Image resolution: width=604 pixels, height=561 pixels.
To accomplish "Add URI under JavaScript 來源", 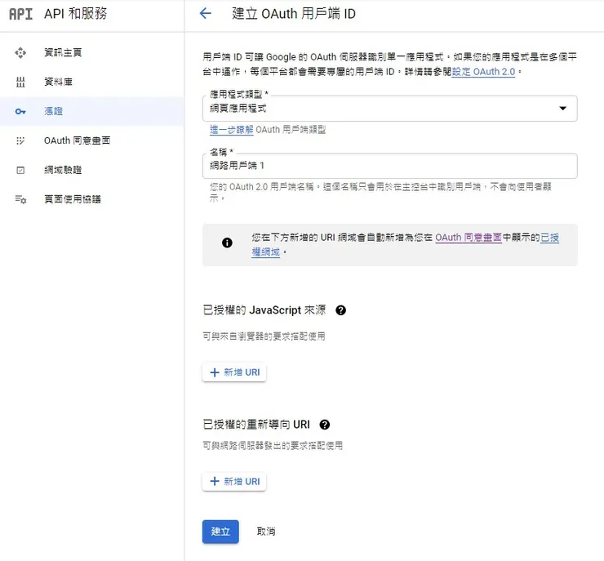I will (x=234, y=372).
